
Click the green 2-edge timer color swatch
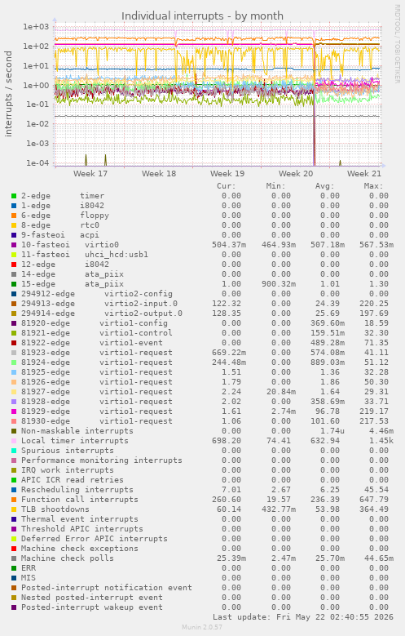pos(14,196)
